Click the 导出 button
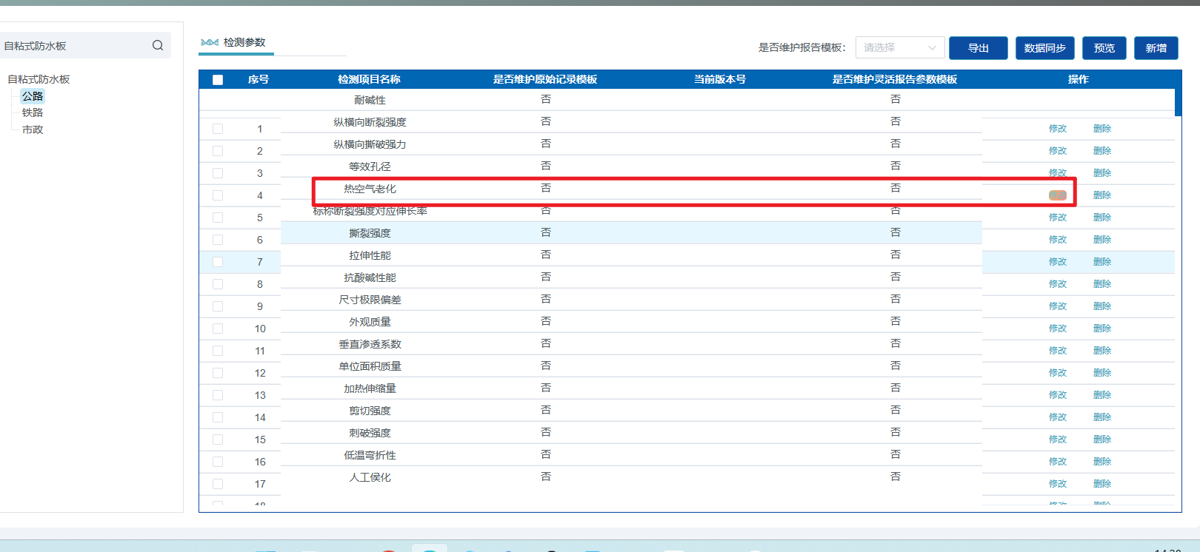 tap(978, 48)
